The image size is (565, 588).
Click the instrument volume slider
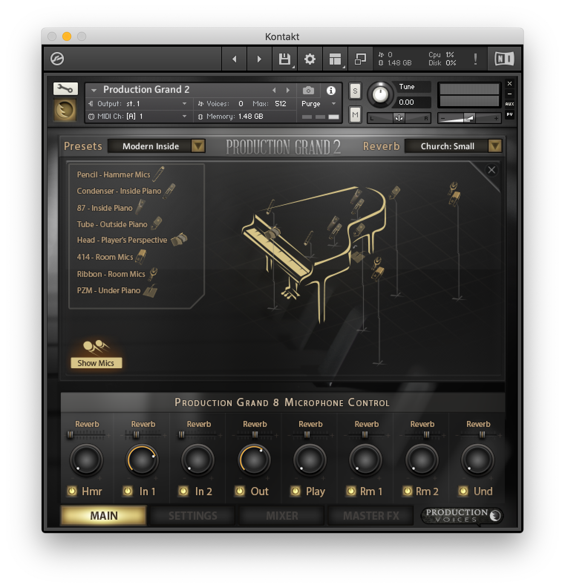point(470,118)
